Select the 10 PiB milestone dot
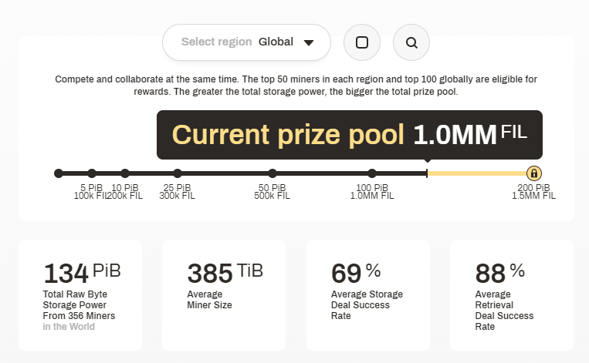The image size is (589, 363). pyautogui.click(x=125, y=173)
